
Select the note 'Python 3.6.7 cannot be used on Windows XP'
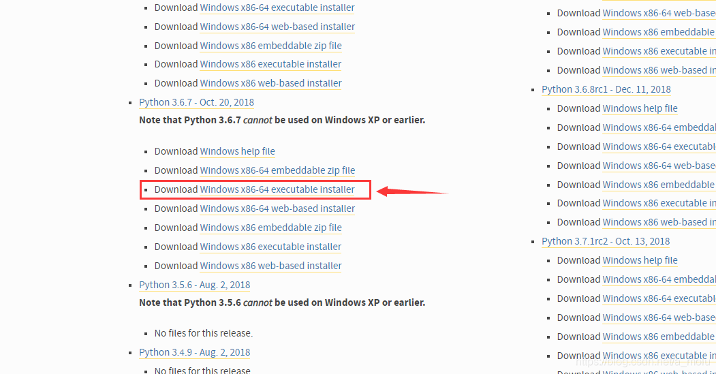[282, 120]
